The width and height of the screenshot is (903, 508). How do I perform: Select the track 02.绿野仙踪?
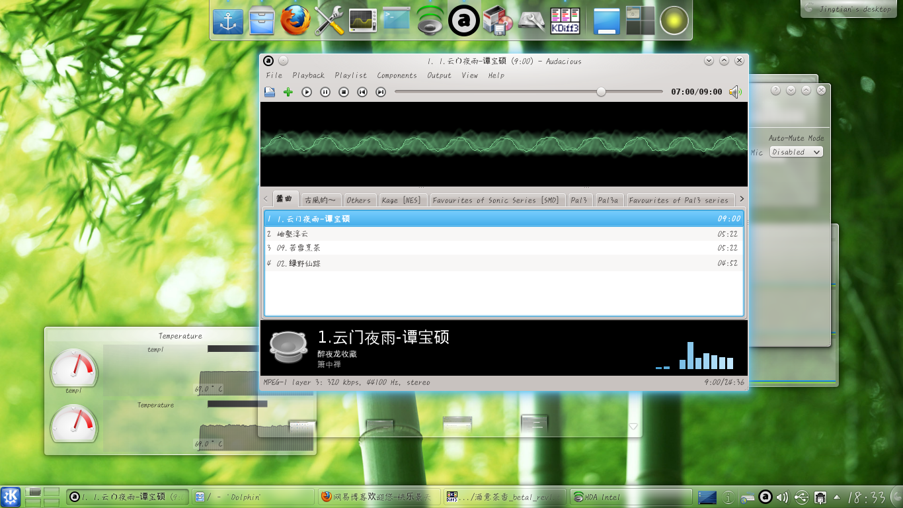pyautogui.click(x=504, y=263)
